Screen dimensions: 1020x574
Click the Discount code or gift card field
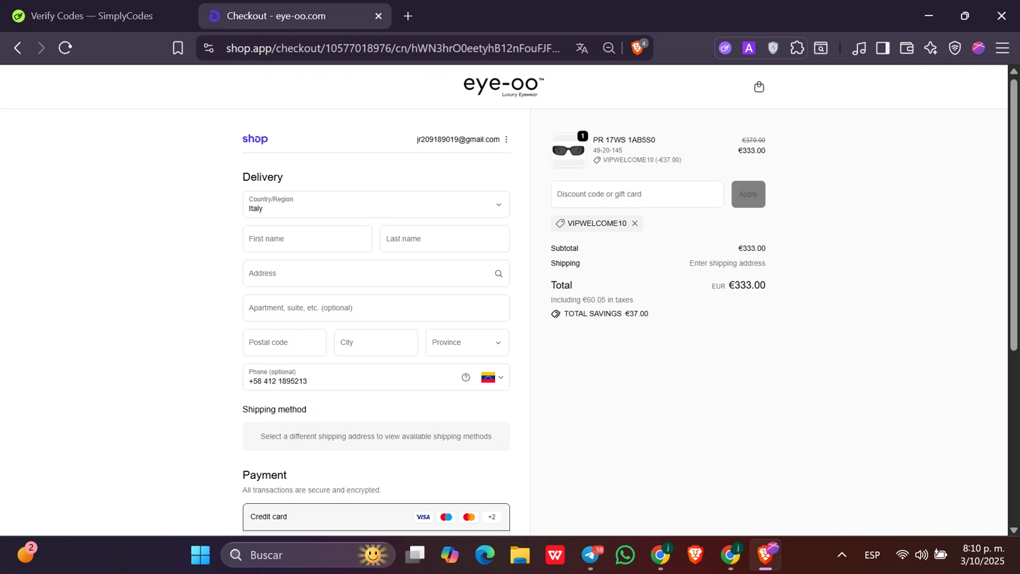pyautogui.click(x=637, y=195)
